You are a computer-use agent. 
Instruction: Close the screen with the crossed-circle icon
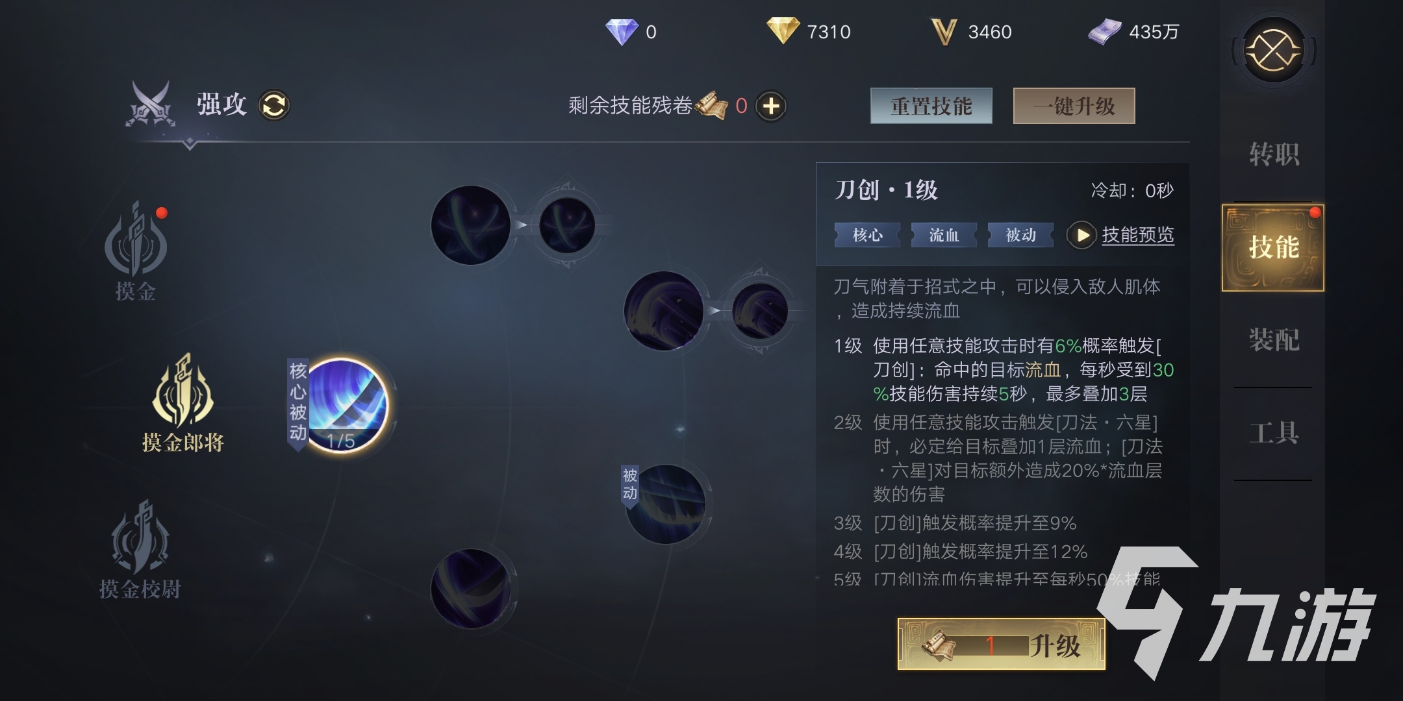pos(1273,50)
